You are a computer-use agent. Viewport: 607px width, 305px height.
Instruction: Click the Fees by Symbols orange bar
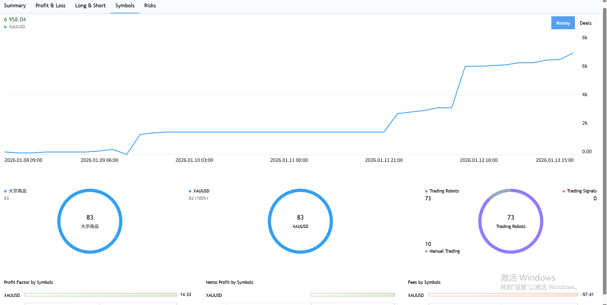[x=503, y=295]
